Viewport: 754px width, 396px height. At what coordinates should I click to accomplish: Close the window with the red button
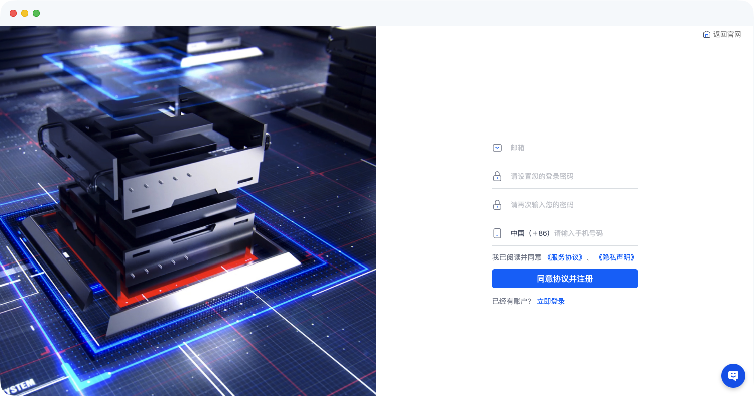13,13
